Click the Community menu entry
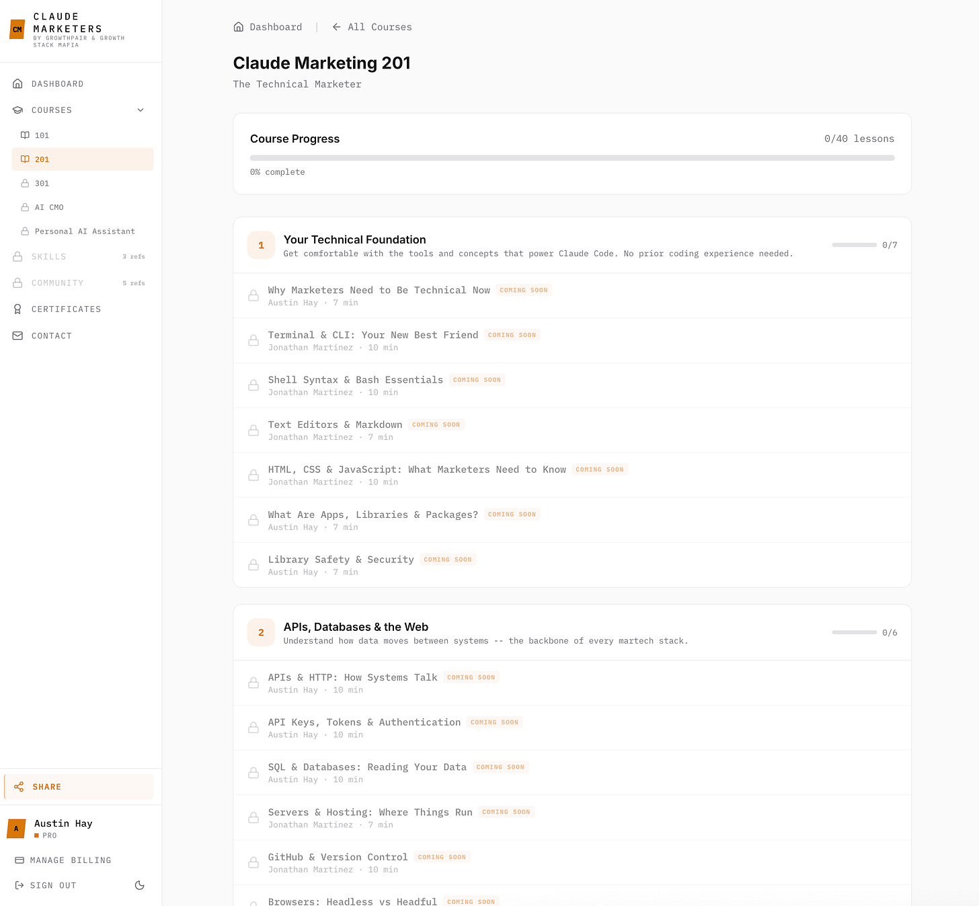 pos(81,283)
